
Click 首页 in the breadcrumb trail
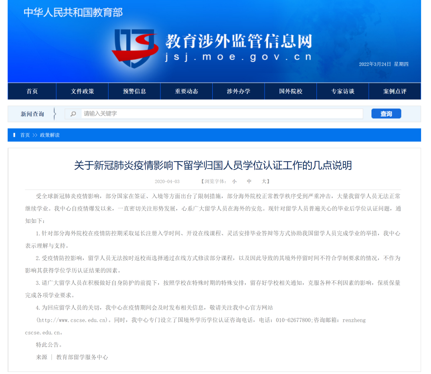pyautogui.click(x=25, y=135)
